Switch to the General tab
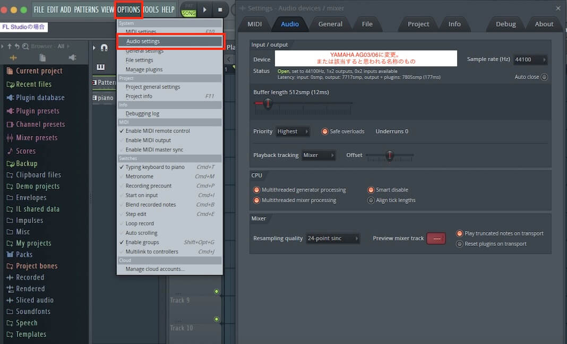The height and width of the screenshot is (344, 567). (330, 24)
